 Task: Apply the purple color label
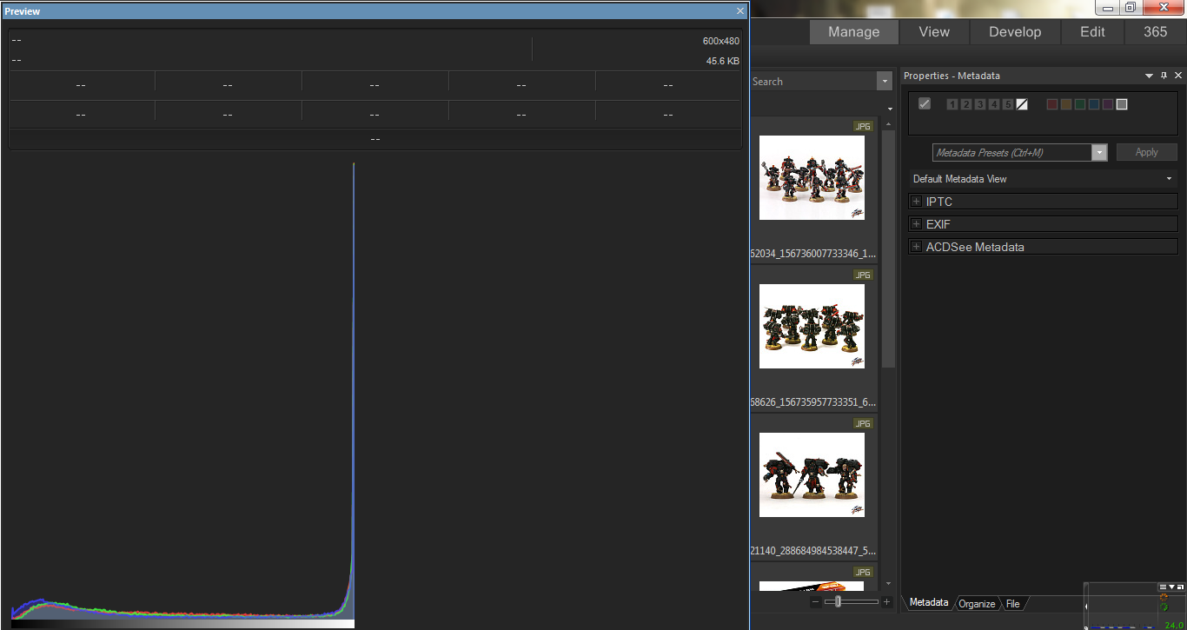(1108, 104)
